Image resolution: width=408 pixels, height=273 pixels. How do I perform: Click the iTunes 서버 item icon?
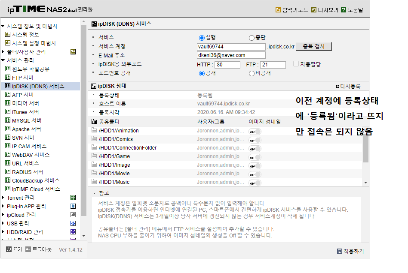coord(8,111)
